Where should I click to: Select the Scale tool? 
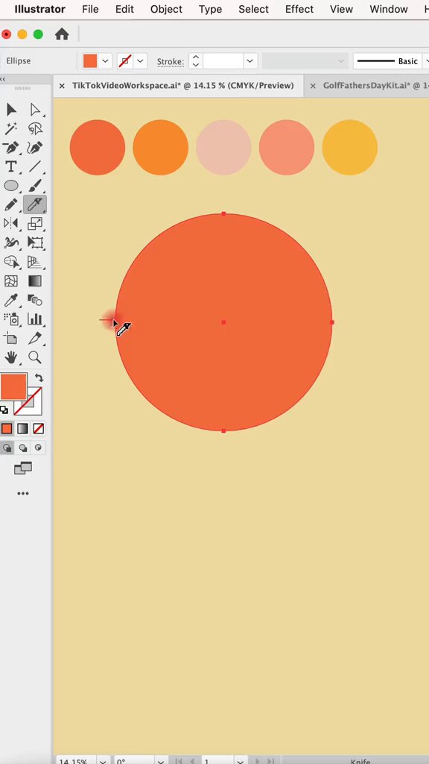(34, 223)
